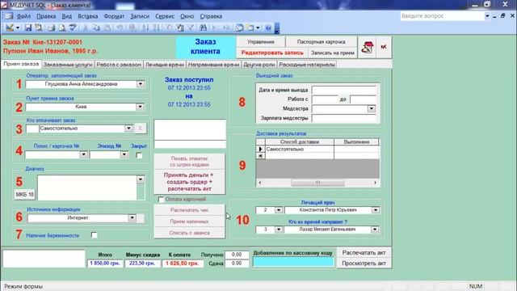517x291 pixels.
Task: Go to the Лечащие врачи tab
Action: pos(165,65)
